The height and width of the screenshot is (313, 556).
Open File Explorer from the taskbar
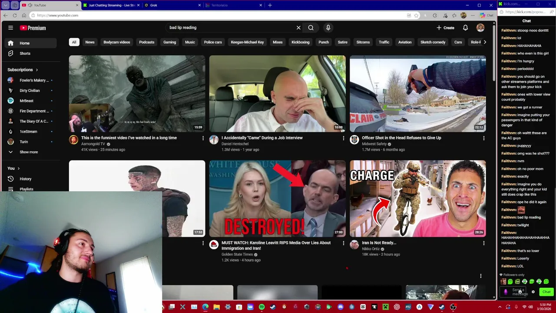[x=216, y=307]
